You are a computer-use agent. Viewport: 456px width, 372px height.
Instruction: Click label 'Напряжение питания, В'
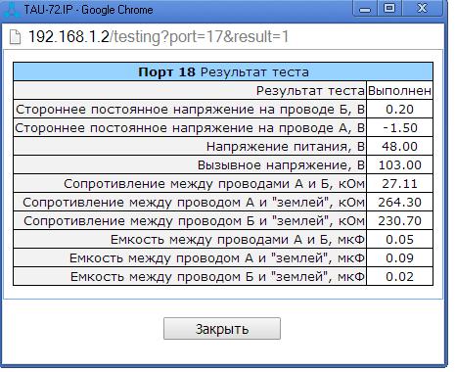[x=286, y=147]
